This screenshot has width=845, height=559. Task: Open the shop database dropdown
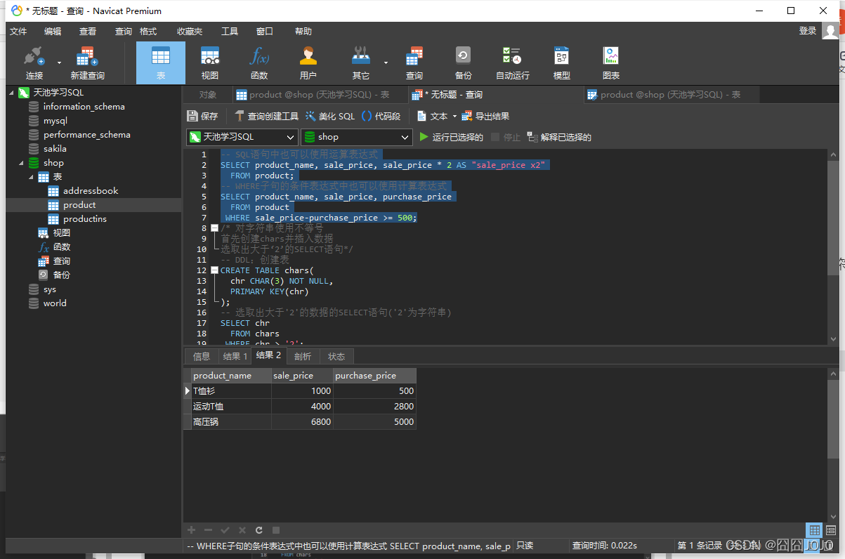356,137
